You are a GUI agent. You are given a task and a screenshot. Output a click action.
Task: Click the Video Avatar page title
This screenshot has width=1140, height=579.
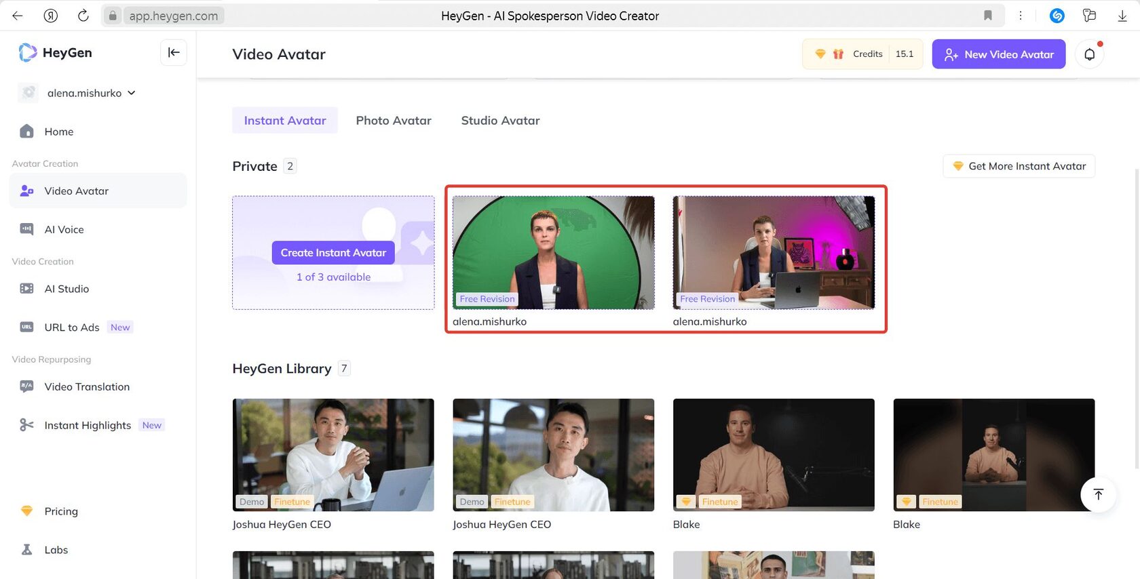pos(279,54)
